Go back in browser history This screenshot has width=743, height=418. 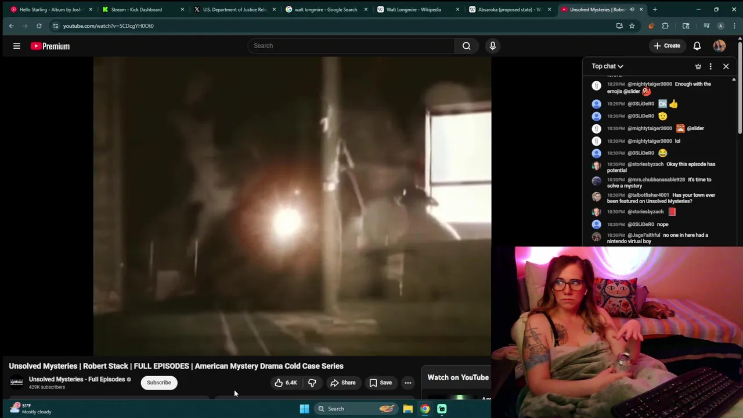click(11, 26)
